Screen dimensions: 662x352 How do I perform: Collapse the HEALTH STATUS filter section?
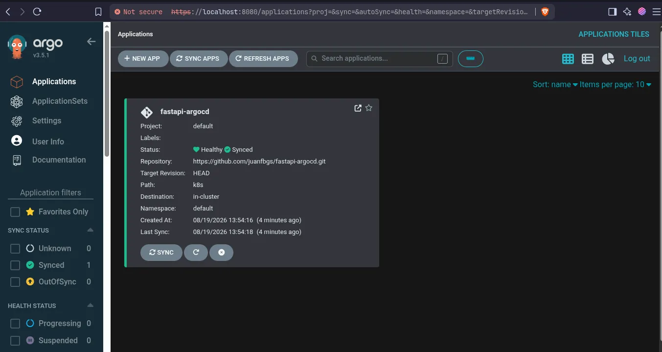90,305
